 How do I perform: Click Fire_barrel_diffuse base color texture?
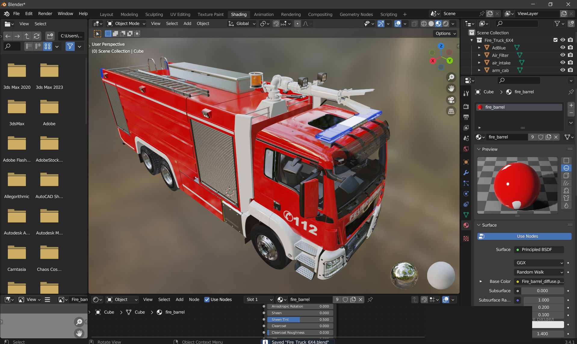539,281
